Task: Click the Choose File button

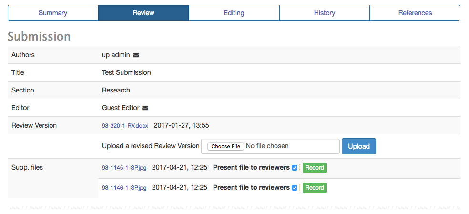Action: [225, 146]
